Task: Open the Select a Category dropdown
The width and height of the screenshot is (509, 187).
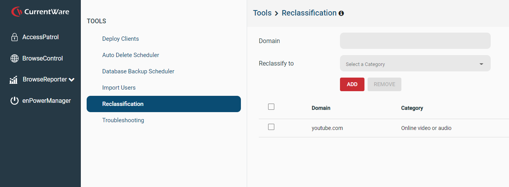Action: click(415, 63)
